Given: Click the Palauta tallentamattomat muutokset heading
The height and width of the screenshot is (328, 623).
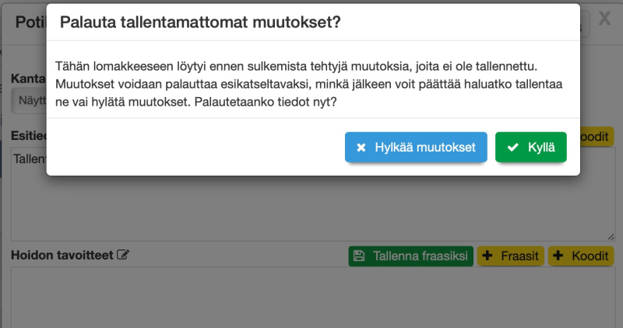Looking at the screenshot, I should [x=200, y=23].
